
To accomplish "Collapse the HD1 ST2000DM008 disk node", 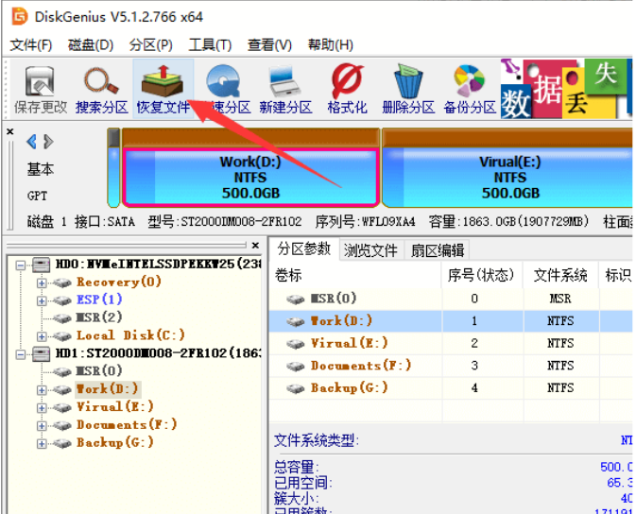I will (20, 353).
